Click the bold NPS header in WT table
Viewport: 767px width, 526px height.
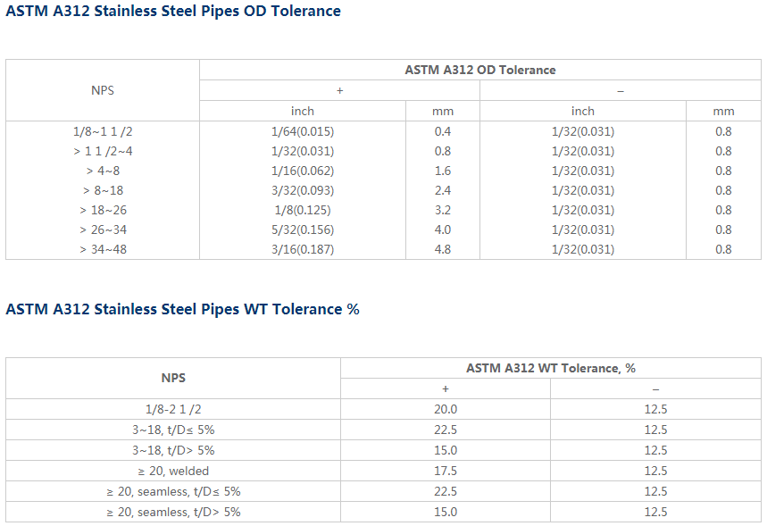click(x=173, y=378)
